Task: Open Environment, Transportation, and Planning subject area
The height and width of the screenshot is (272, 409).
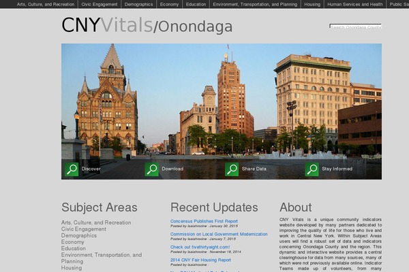Action: pos(102,258)
